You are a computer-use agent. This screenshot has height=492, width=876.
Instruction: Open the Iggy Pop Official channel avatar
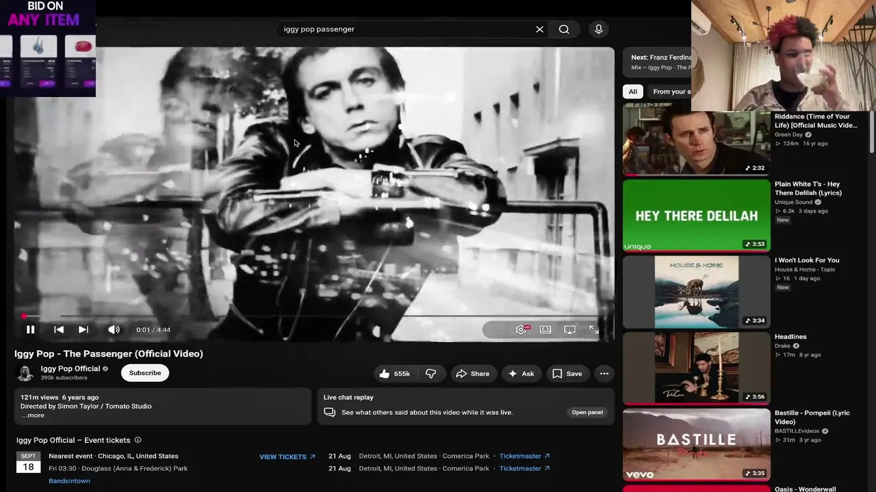(25, 373)
